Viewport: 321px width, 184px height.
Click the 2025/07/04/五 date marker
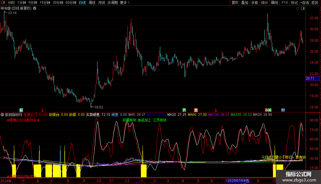pos(238,181)
